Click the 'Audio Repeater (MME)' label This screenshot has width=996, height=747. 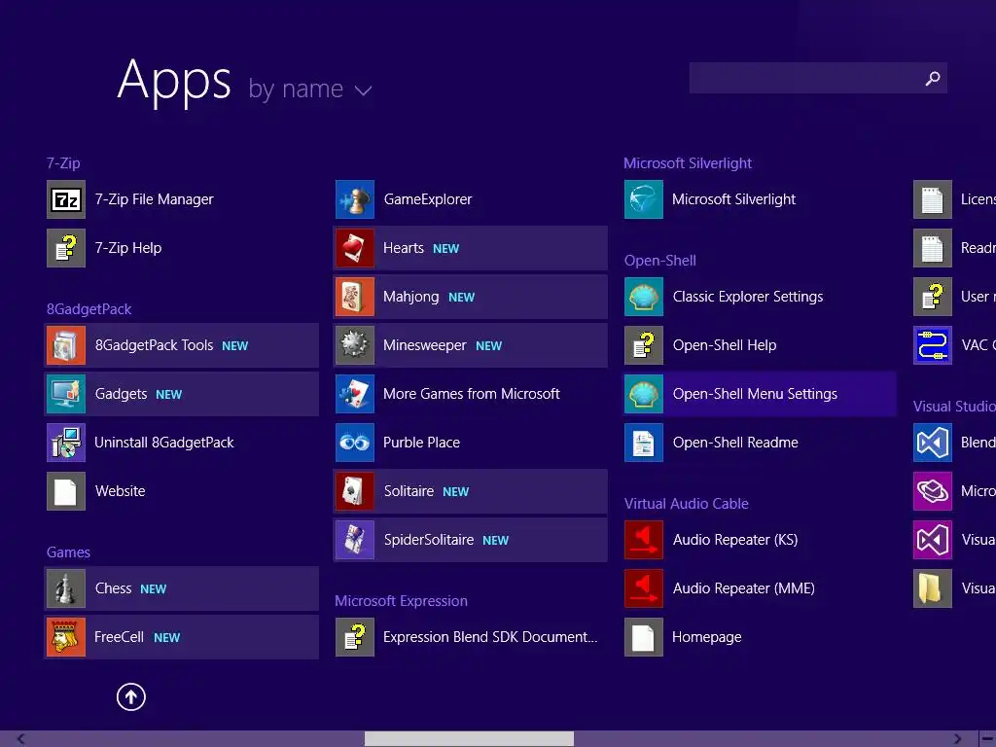[x=744, y=588]
